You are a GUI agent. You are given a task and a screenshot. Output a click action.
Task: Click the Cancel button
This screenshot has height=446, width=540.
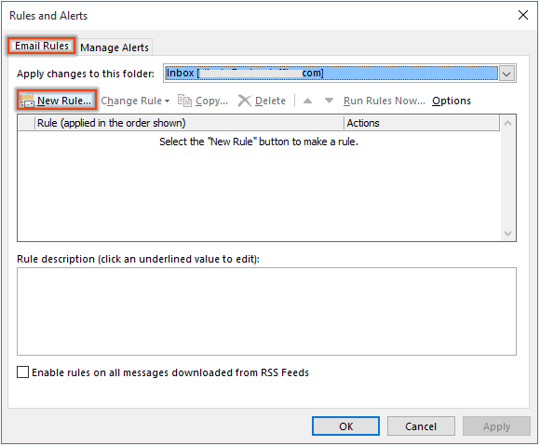pyautogui.click(x=421, y=426)
